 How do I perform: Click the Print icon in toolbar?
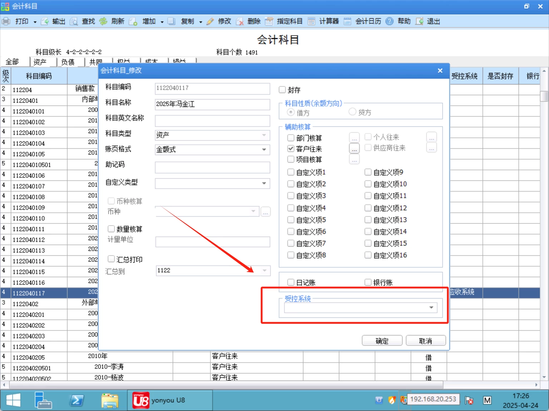(6, 21)
